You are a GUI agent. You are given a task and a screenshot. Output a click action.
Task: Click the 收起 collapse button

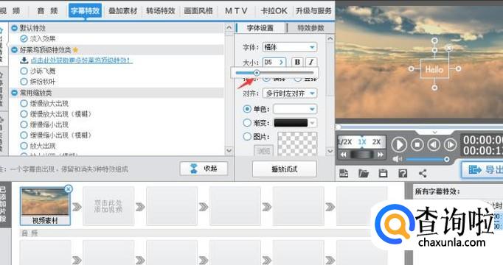pyautogui.click(x=204, y=169)
